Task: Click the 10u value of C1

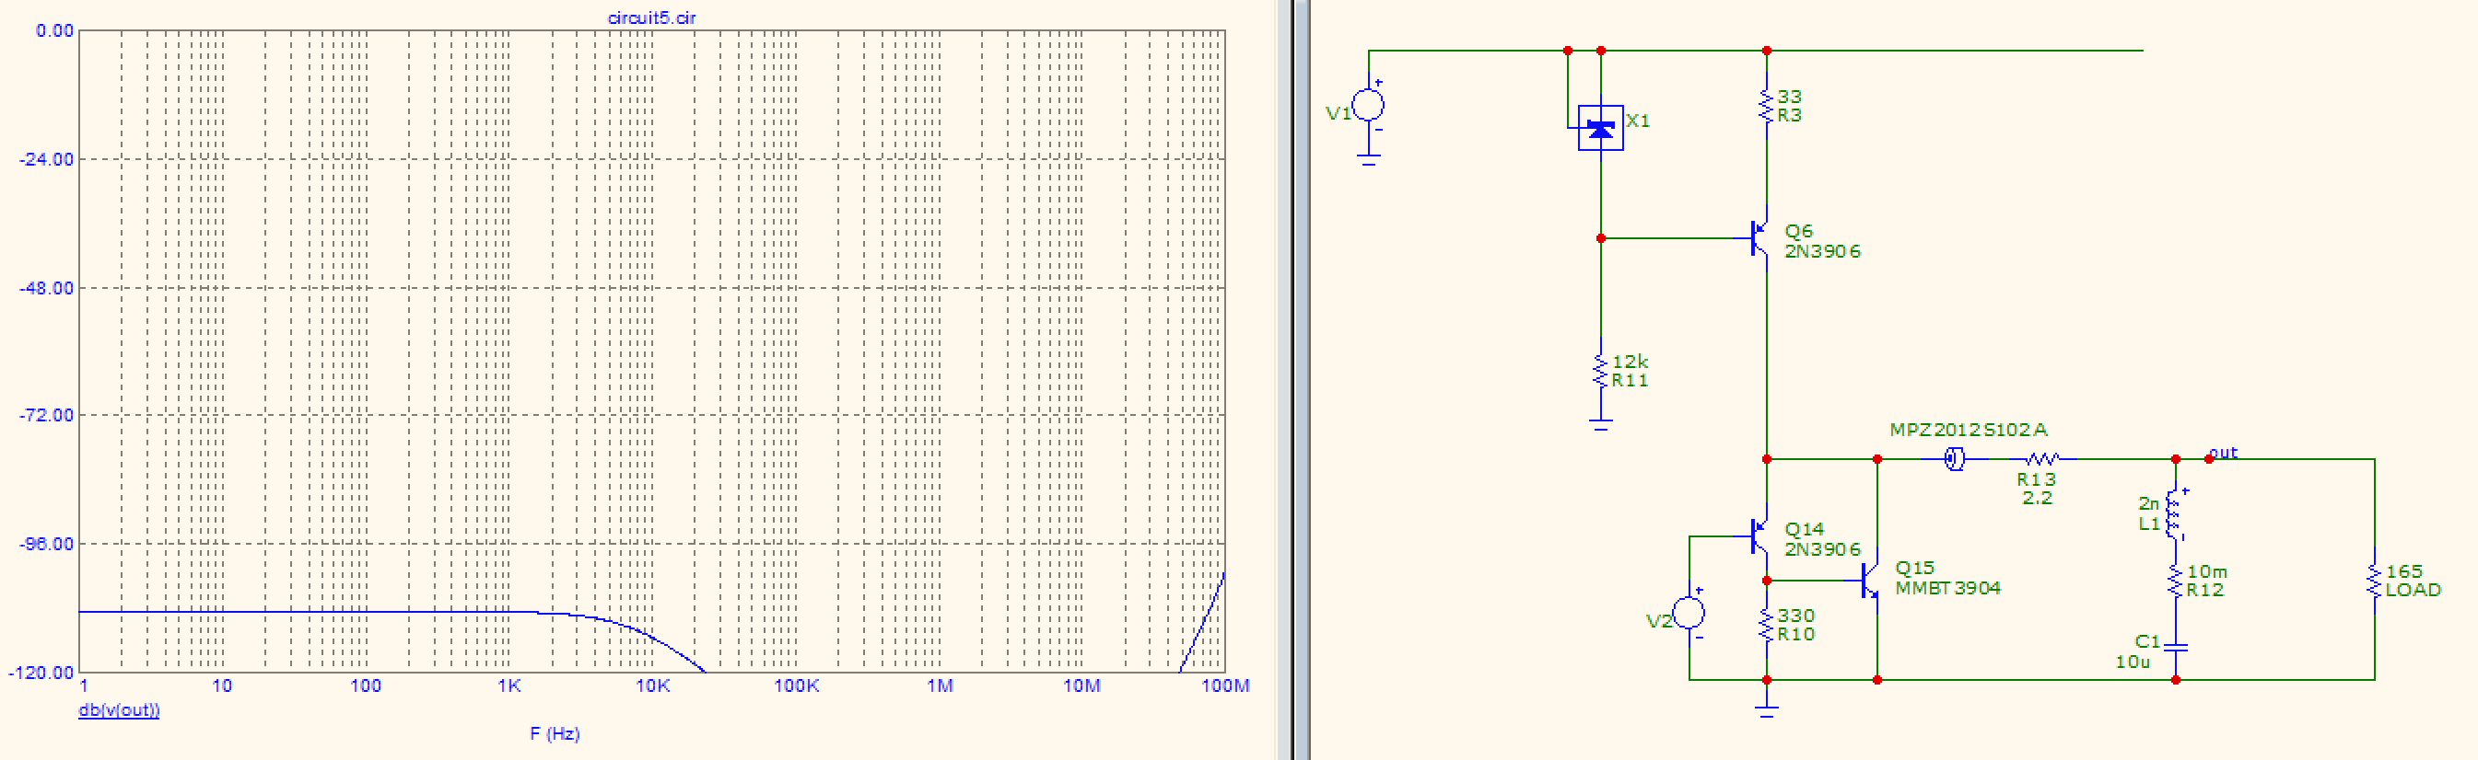Action: pos(2133,662)
